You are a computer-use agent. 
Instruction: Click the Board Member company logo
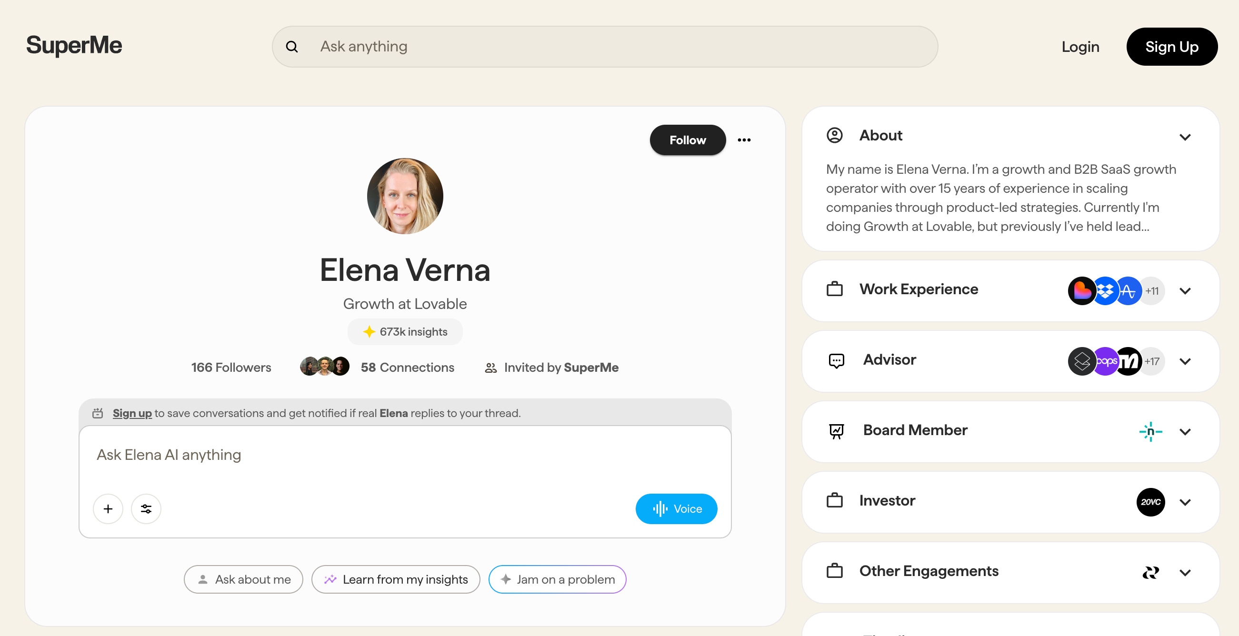click(x=1150, y=431)
